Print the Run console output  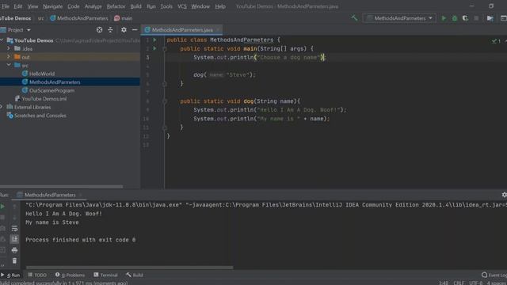[14, 250]
